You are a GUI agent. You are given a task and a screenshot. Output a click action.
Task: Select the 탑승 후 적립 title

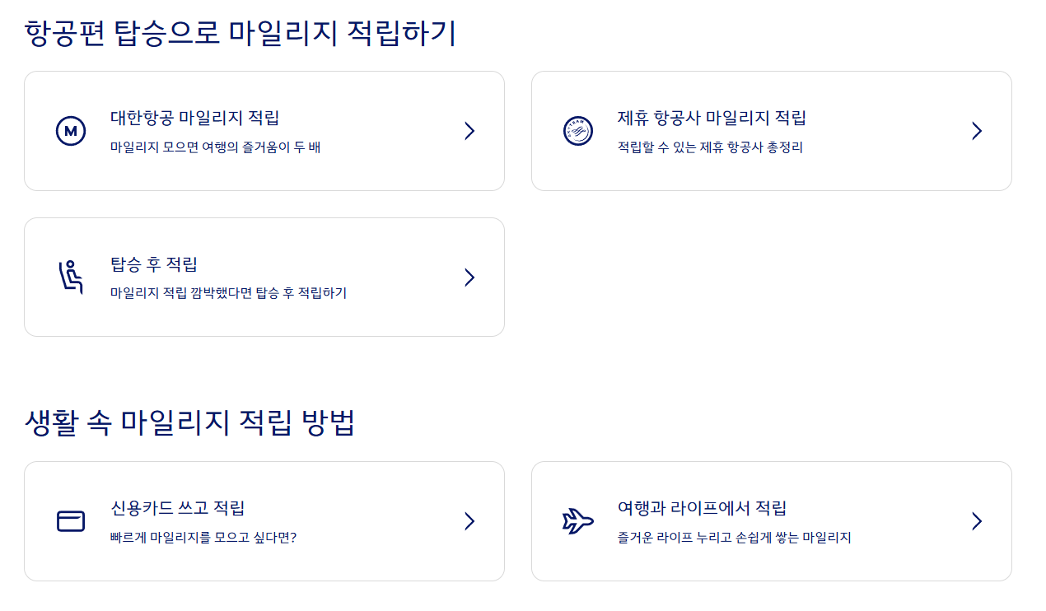[x=154, y=264]
